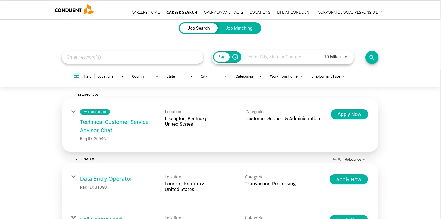The image size is (441, 219).
Task: Click 'Customer Support & Administration' category text
Action: click(283, 118)
